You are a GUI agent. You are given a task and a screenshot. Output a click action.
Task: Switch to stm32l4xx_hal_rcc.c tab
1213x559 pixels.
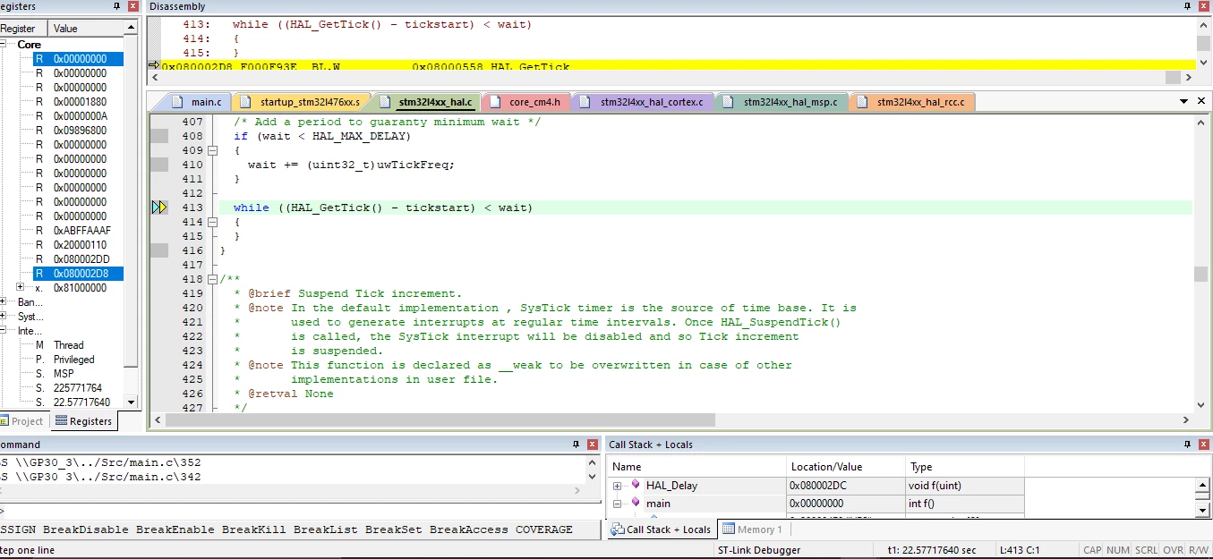[911, 102]
